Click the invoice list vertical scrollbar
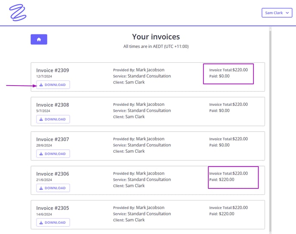 [x=270, y=130]
